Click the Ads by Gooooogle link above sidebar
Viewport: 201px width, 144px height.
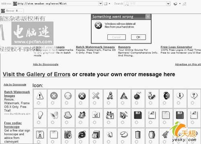point(15,85)
